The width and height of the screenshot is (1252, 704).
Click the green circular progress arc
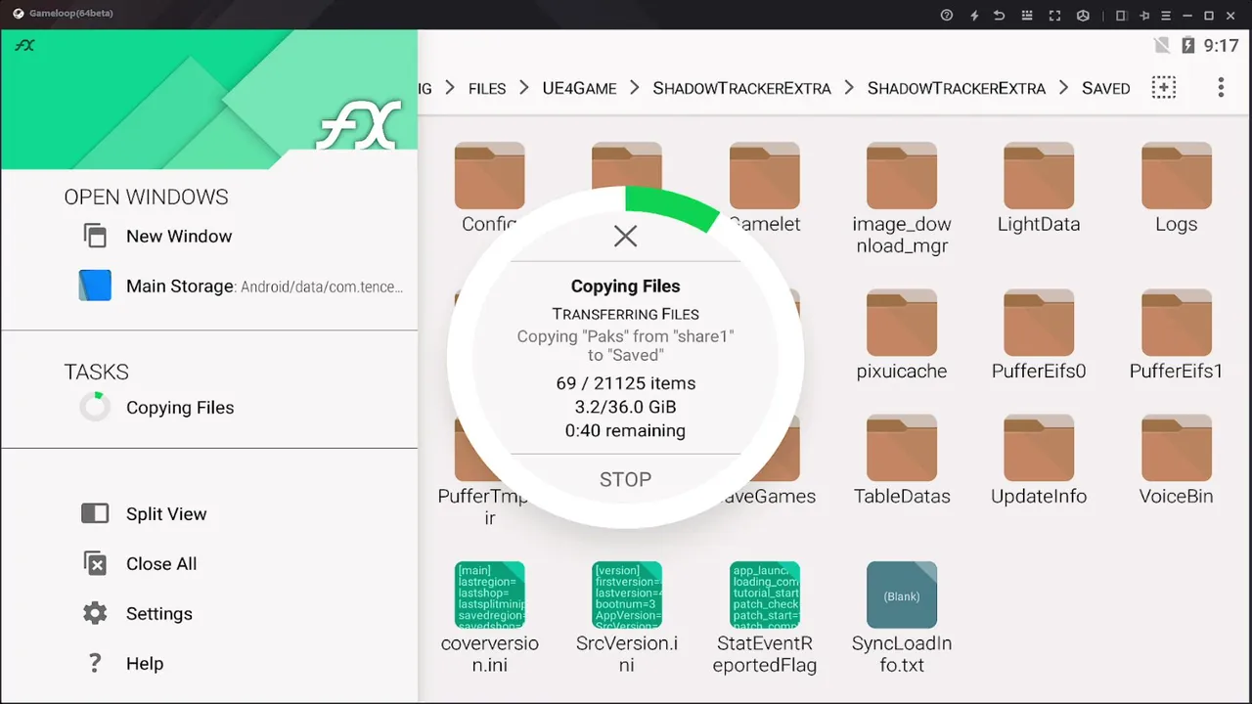(673, 207)
